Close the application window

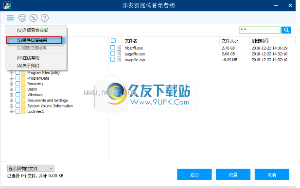pyautogui.click(x=290, y=5)
